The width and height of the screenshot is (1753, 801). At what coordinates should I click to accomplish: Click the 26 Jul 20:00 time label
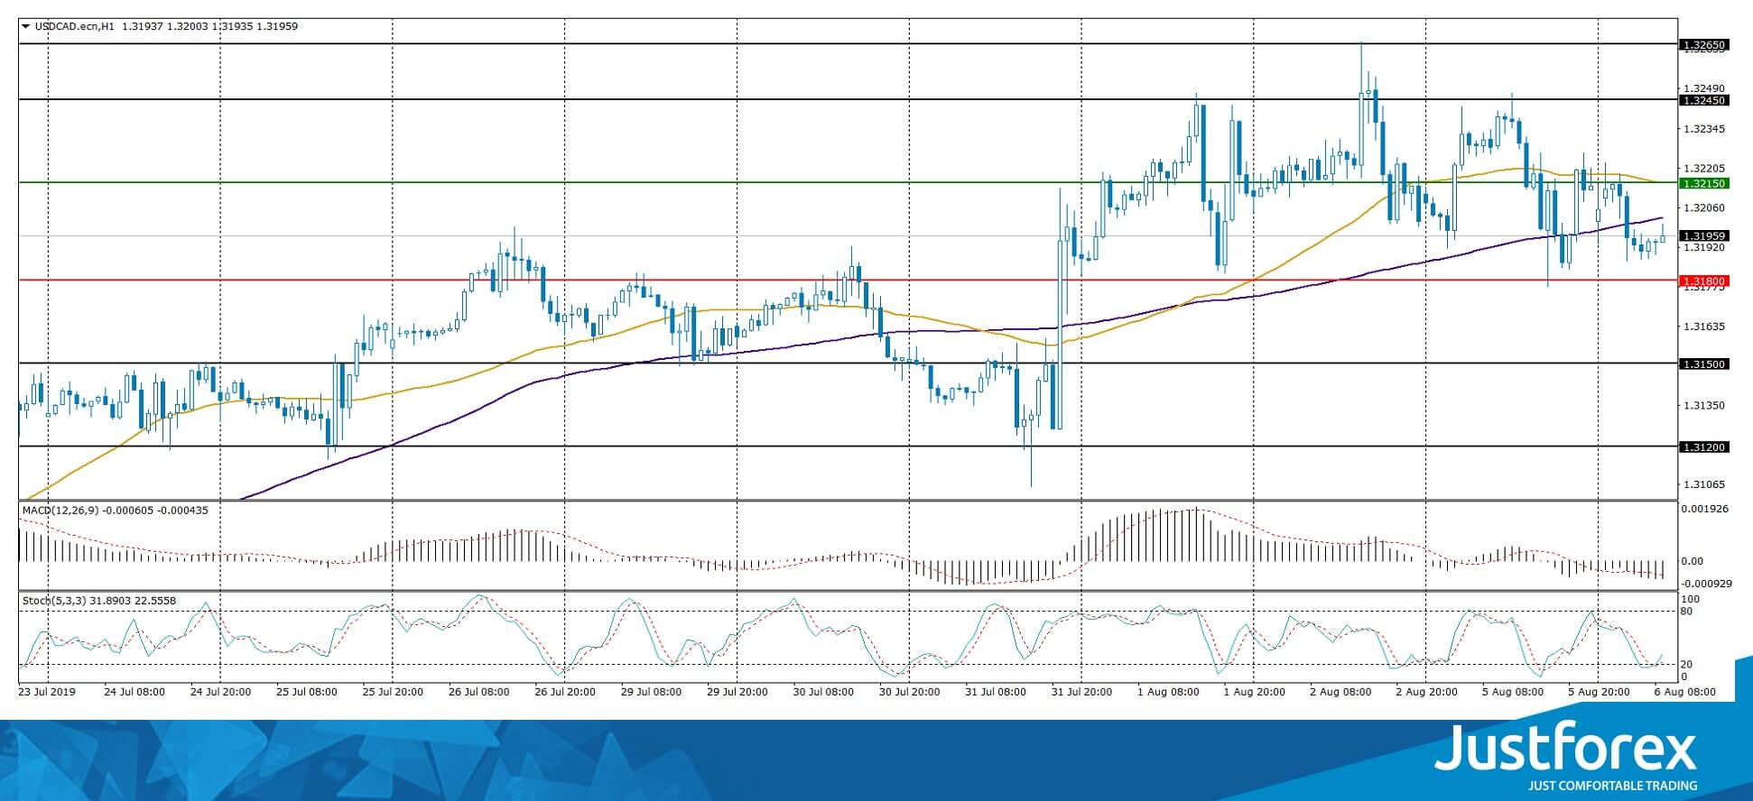[565, 692]
